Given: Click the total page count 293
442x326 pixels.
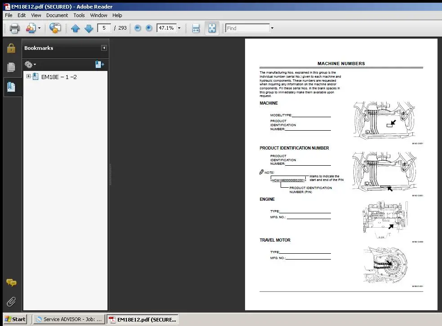Looking at the screenshot, I should [122, 28].
